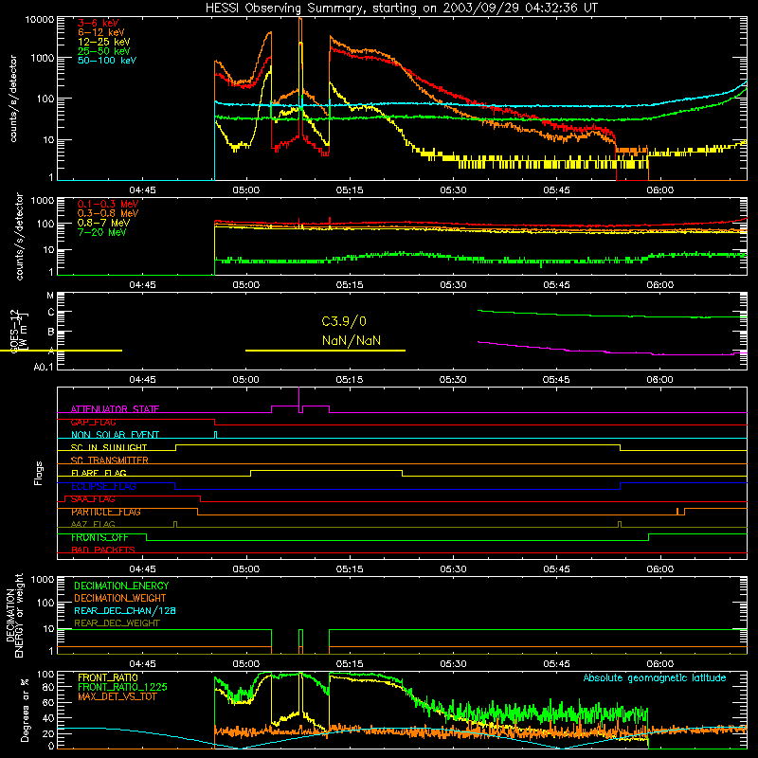Click the FLARE_FLAG label
This screenshot has height=758, width=758.
[x=99, y=473]
